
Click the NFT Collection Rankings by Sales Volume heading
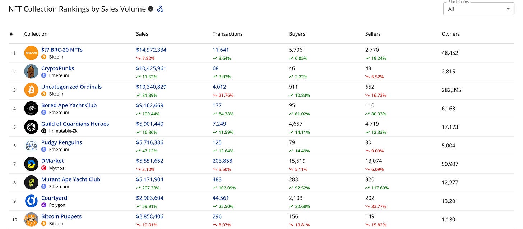coord(77,9)
